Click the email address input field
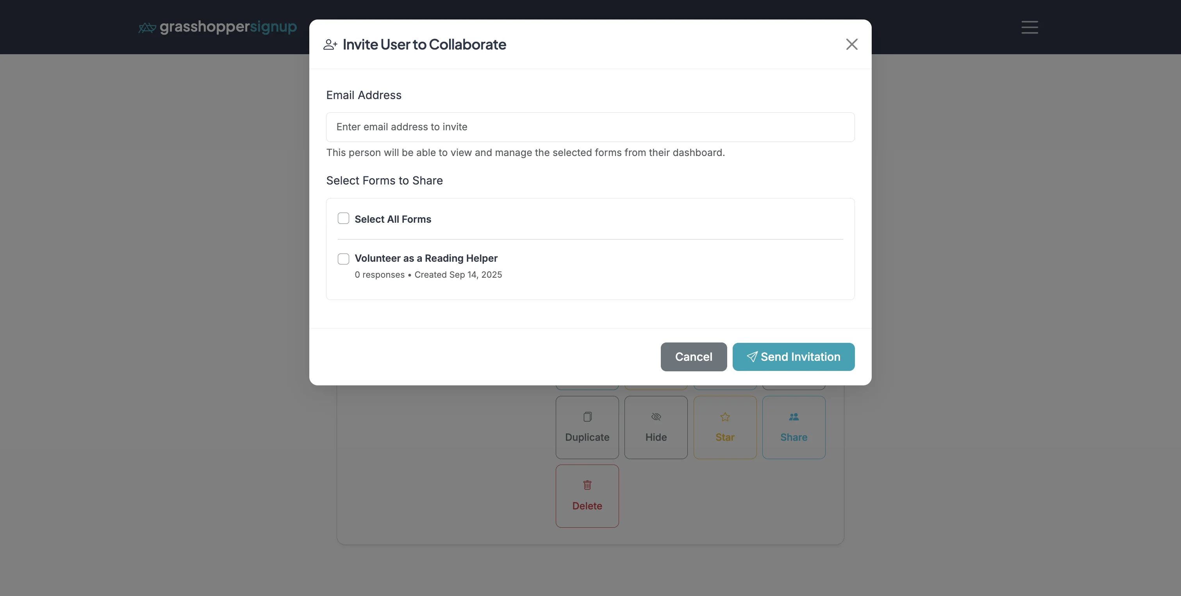1181x596 pixels. 590,127
